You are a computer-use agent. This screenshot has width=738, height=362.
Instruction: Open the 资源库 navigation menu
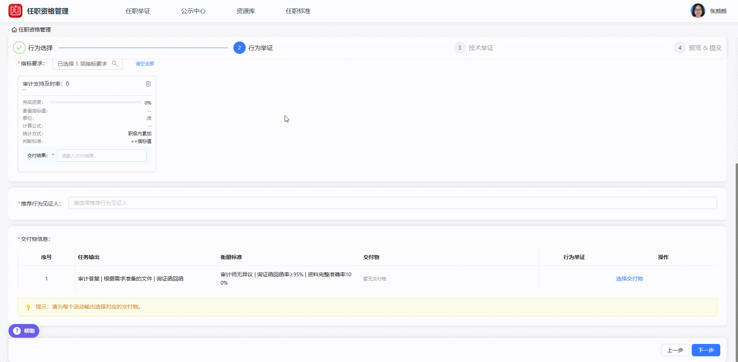(x=245, y=11)
